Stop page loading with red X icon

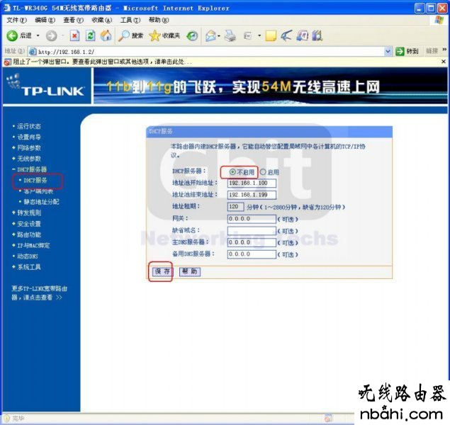click(74, 35)
